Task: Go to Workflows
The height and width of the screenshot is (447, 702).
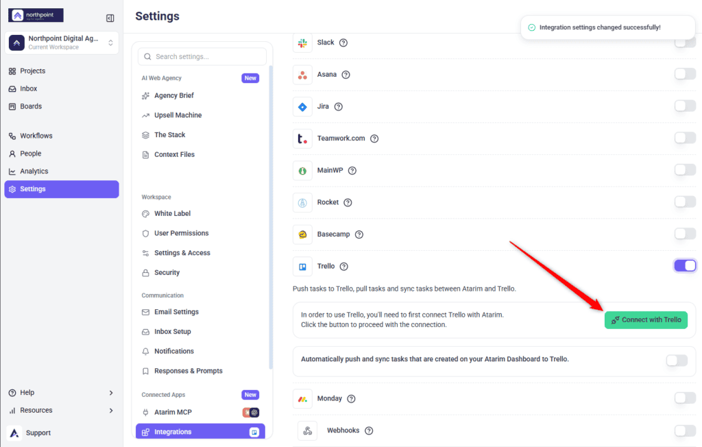Action: [x=62, y=136]
